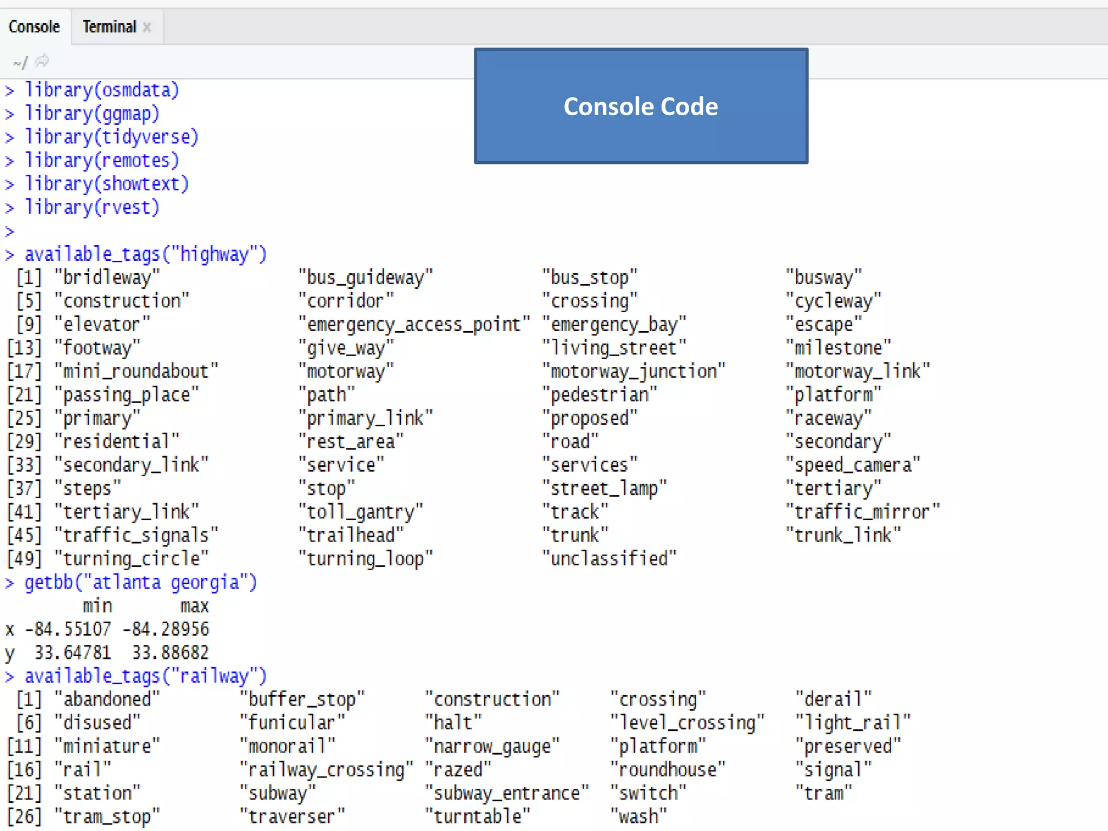This screenshot has height=831, width=1108.
Task: Click the x min value -84.55107
Action: 68,629
